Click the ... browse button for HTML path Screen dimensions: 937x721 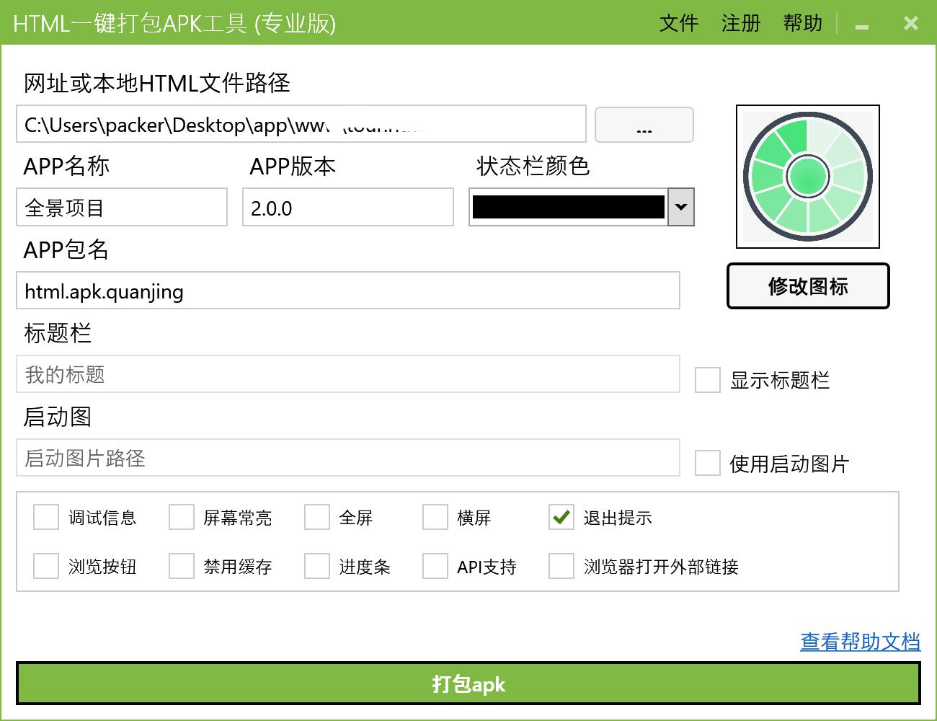[x=644, y=124]
